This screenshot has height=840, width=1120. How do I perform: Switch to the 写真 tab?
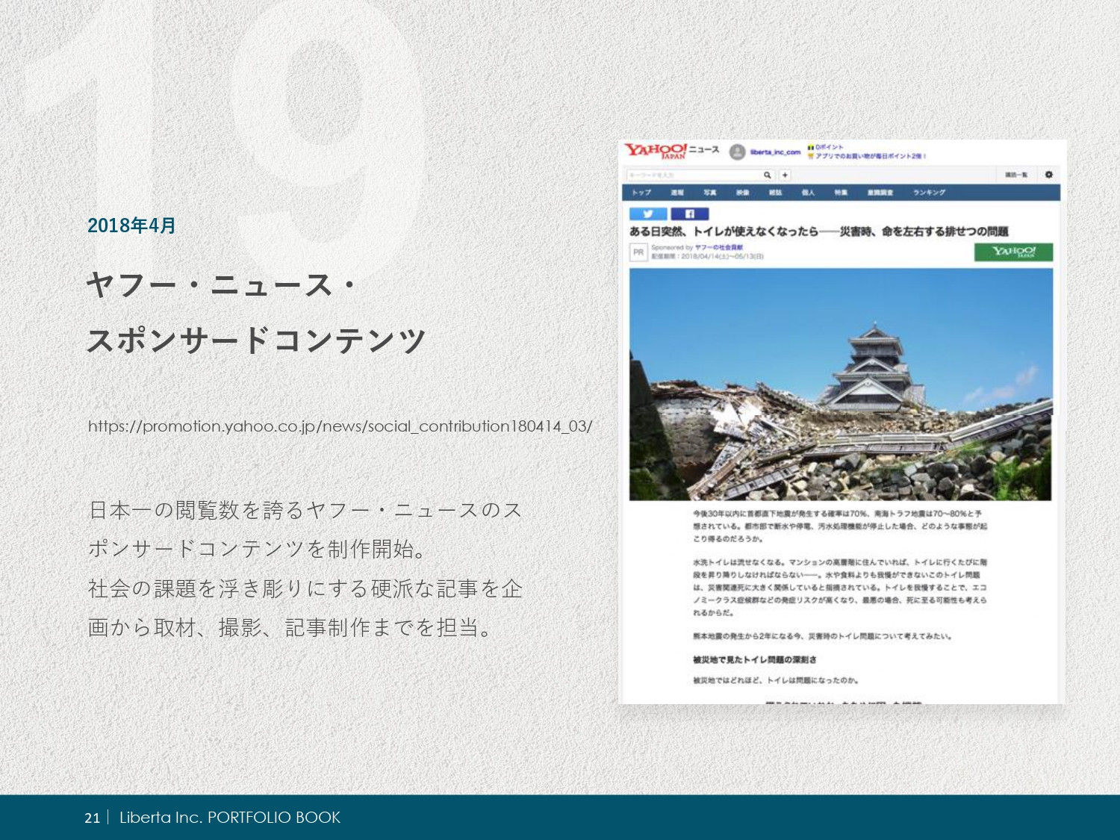[711, 193]
